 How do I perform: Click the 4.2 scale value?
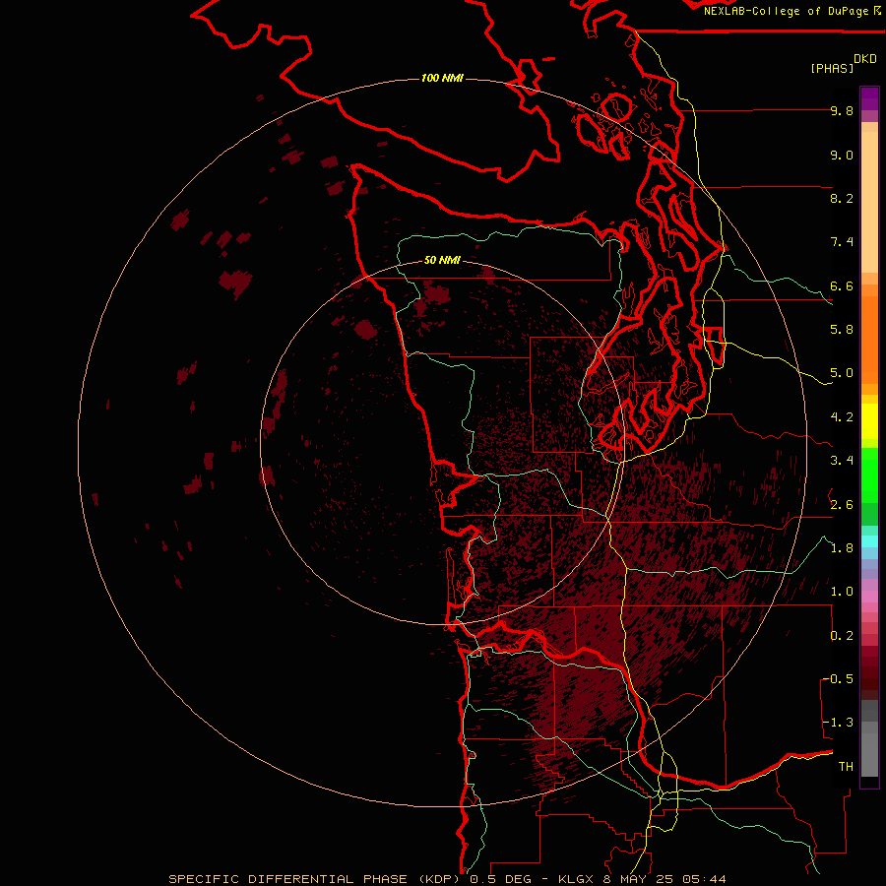pos(842,417)
